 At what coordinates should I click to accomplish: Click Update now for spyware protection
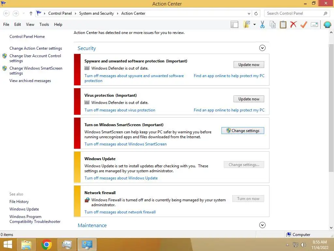249,65
